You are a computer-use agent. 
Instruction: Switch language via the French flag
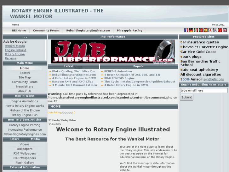pyautogui.click(x=186, y=30)
